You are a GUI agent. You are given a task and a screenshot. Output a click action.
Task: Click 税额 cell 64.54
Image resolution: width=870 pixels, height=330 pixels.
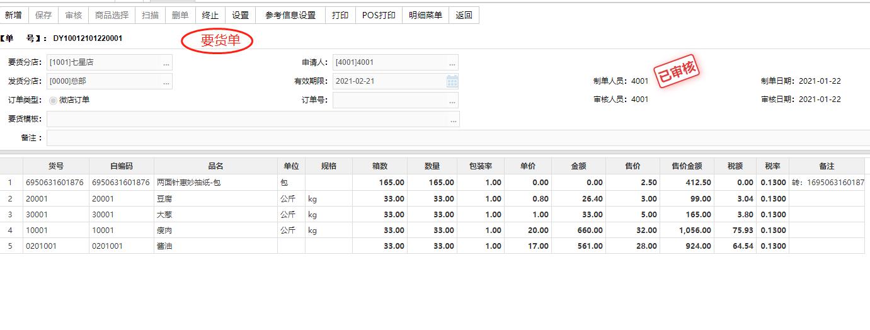[735, 246]
